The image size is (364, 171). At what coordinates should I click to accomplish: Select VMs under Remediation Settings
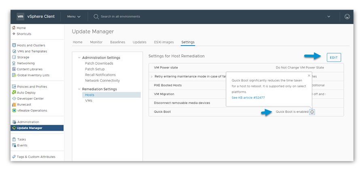tap(89, 101)
